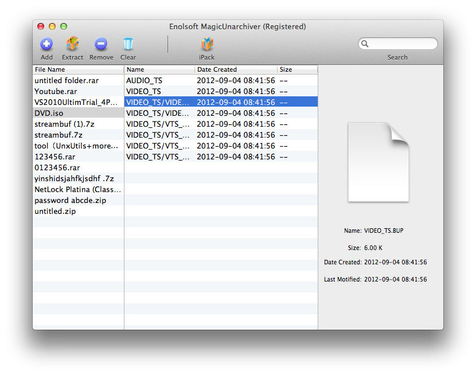The height and width of the screenshot is (375, 476).
Task: Sort by File Name column header
Action: coord(79,69)
